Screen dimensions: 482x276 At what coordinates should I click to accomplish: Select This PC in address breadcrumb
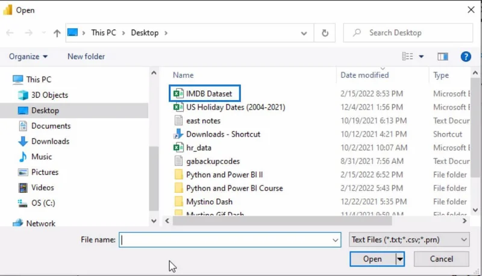point(104,33)
